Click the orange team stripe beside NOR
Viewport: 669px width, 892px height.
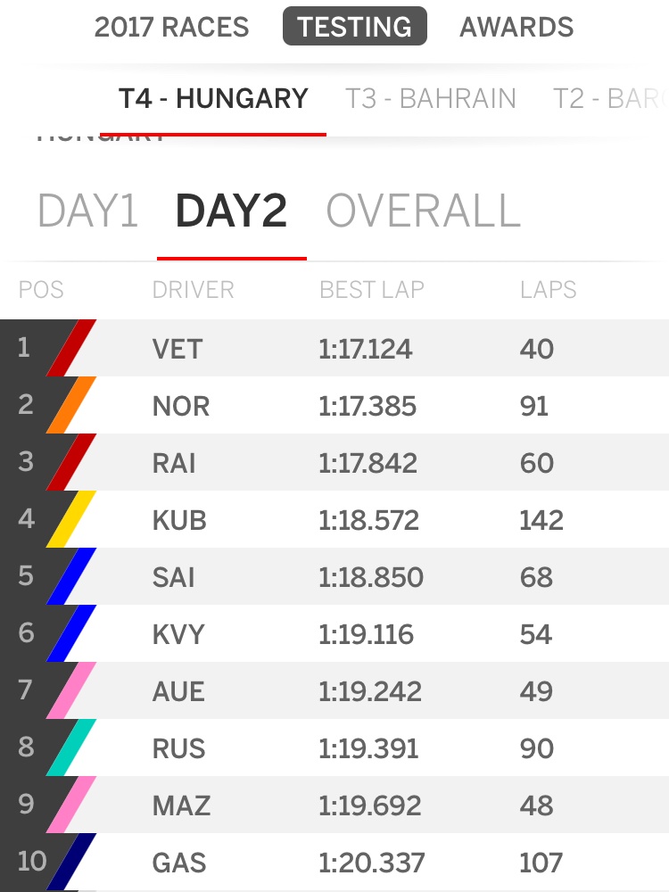tap(70, 406)
